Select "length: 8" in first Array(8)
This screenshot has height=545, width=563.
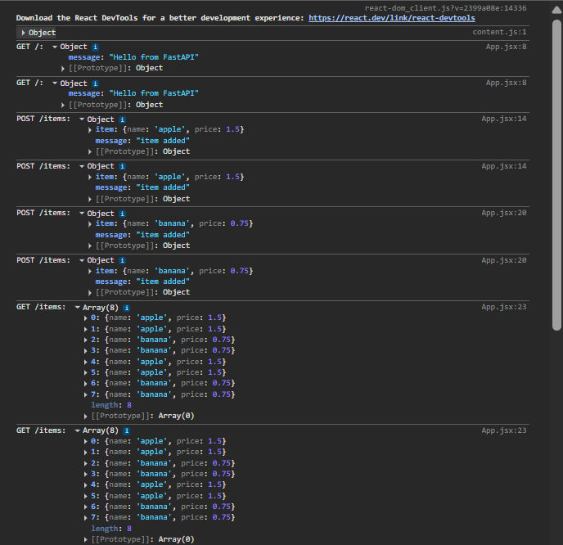click(x=111, y=405)
